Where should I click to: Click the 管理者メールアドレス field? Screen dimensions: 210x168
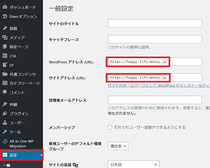point(155,100)
